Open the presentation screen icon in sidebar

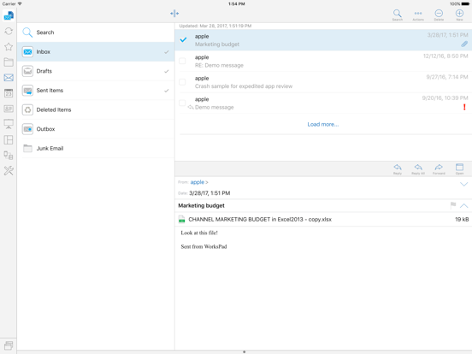click(x=9, y=124)
